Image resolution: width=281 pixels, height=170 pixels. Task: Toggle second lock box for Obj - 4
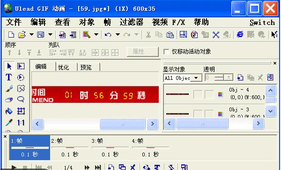click(209, 94)
